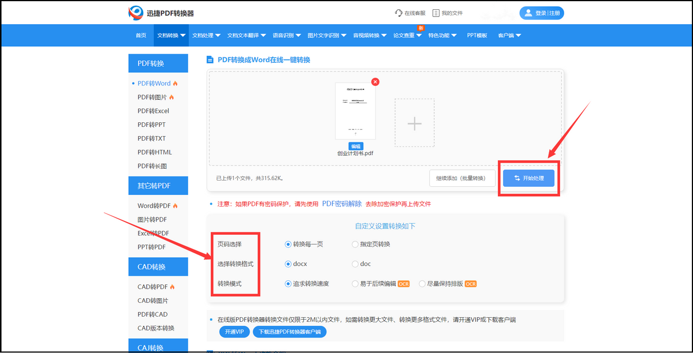Click the 已上传1个文件，共315.62K status text
693x353 pixels.
point(249,178)
